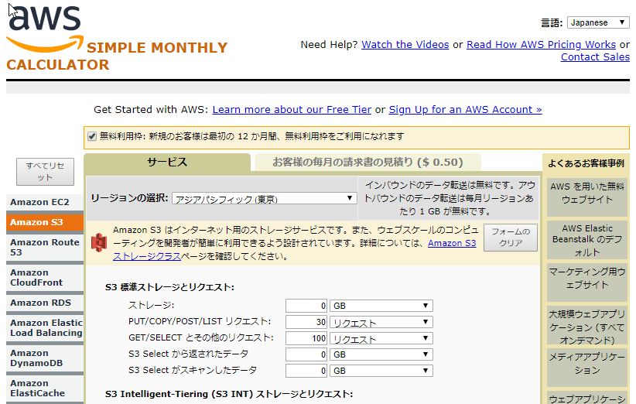Choose the AWS を用いた無料ウェブサイト sample
Screen dimensions: 636x404
tap(587, 197)
